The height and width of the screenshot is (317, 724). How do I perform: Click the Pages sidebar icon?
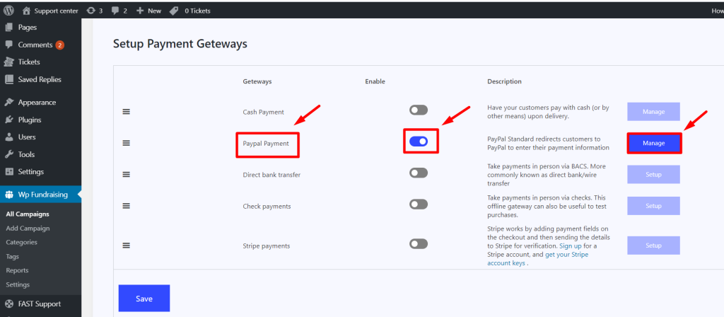pyautogui.click(x=8, y=28)
